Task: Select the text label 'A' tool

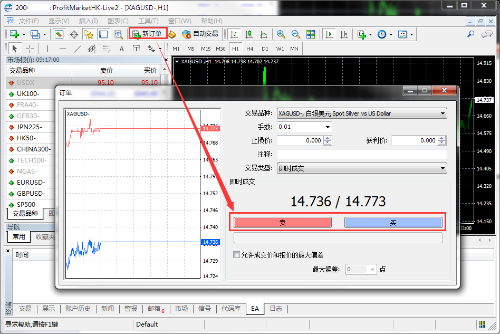Action: pyautogui.click(x=121, y=49)
